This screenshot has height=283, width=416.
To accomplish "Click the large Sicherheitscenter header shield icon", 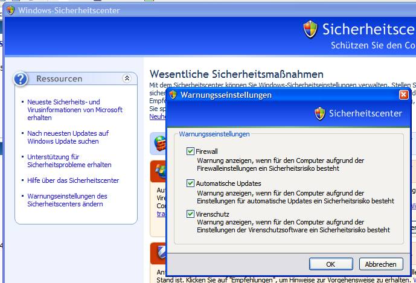I will [310, 29].
